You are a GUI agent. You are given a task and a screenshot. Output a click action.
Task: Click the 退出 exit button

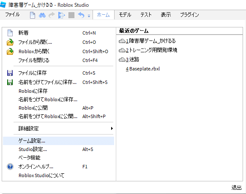click(236, 187)
